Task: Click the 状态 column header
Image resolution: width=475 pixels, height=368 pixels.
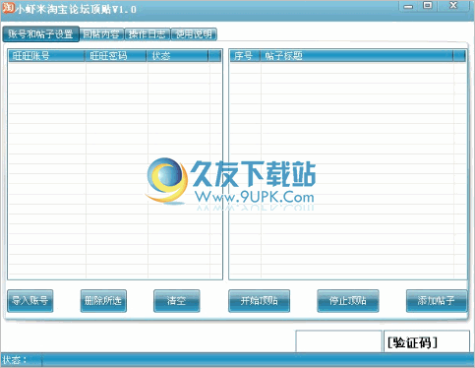Action: click(x=177, y=56)
